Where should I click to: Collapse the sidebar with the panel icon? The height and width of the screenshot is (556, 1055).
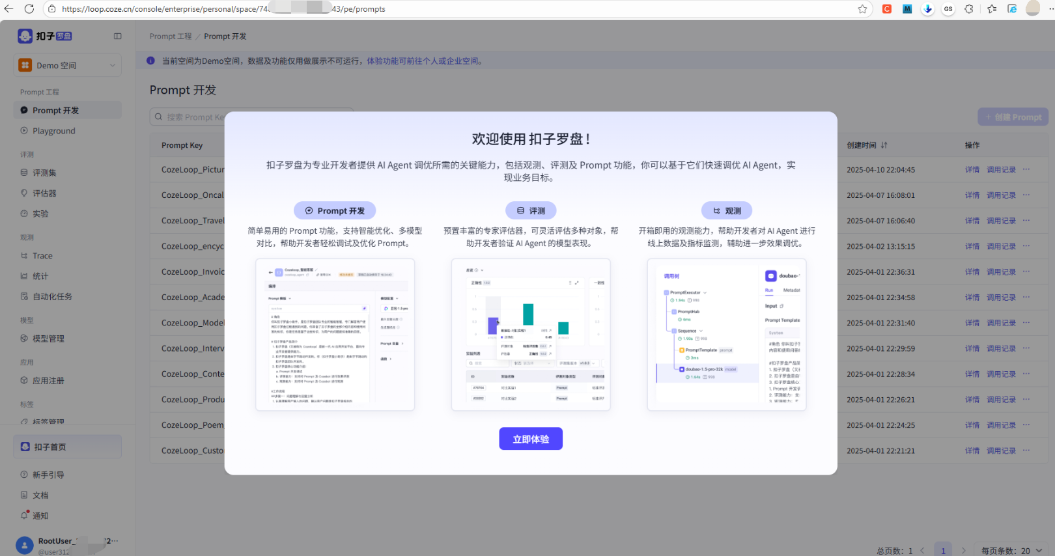pos(118,36)
